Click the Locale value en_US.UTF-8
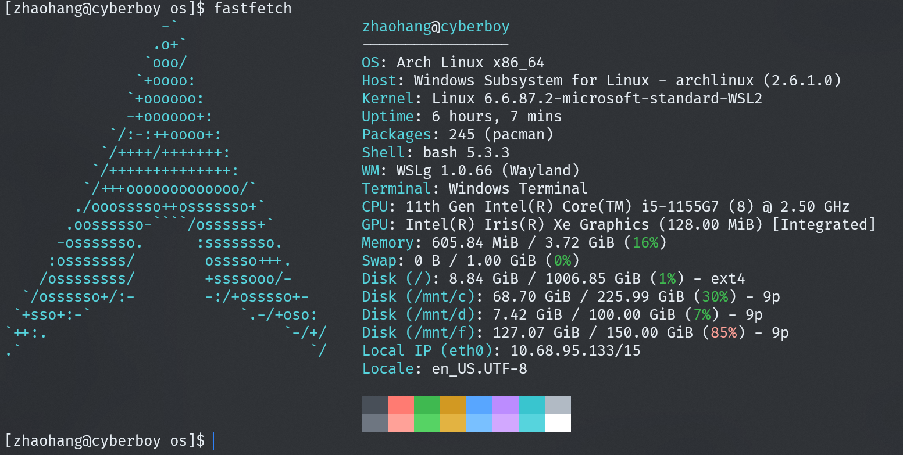The image size is (903, 455). click(x=480, y=368)
